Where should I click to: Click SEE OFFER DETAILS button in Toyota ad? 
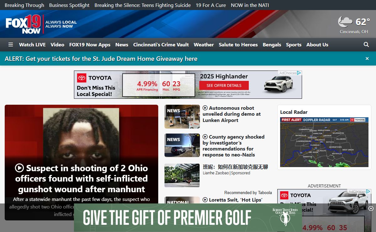click(224, 85)
